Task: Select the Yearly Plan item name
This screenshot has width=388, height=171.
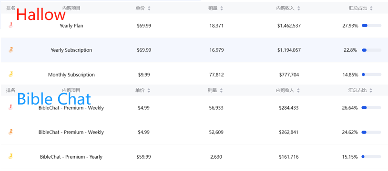Action: click(71, 26)
